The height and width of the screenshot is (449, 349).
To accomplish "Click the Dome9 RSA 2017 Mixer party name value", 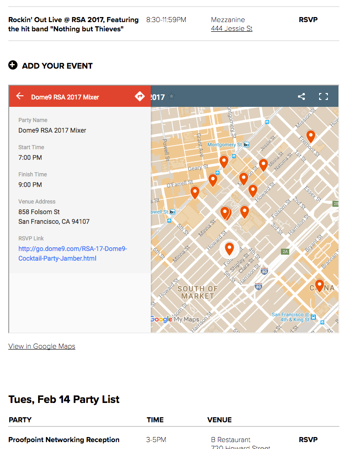I will point(52,130).
